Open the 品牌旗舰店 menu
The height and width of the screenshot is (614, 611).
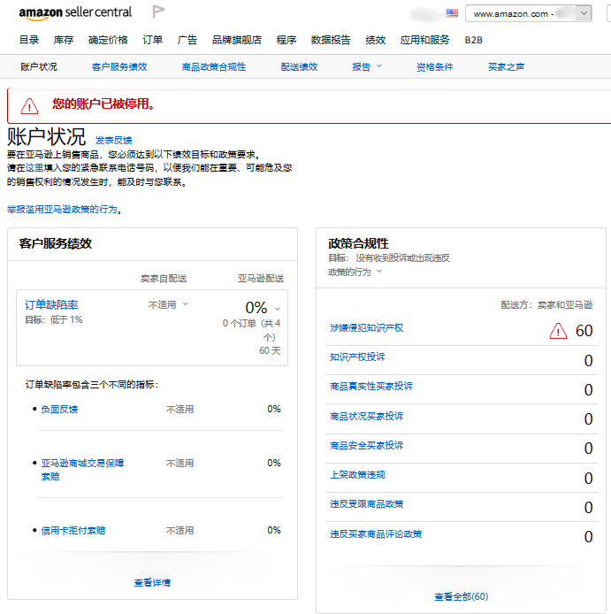236,40
